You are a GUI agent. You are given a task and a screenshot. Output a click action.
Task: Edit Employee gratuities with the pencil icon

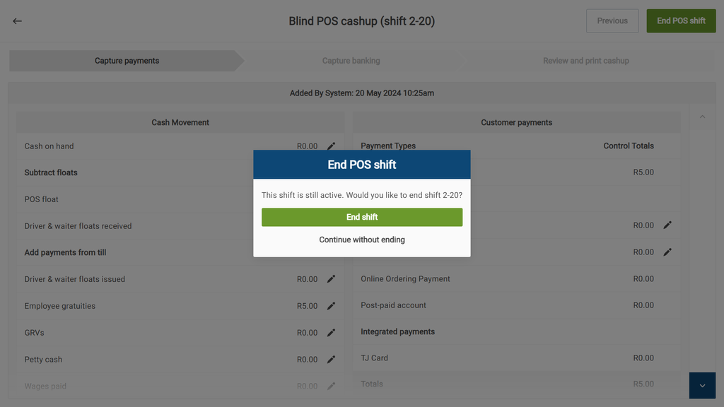point(331,306)
